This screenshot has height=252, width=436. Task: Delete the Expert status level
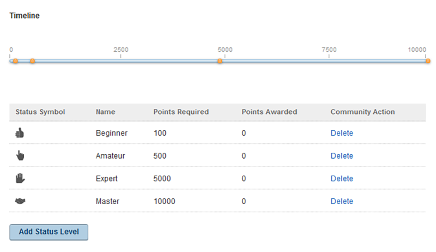coord(342,178)
